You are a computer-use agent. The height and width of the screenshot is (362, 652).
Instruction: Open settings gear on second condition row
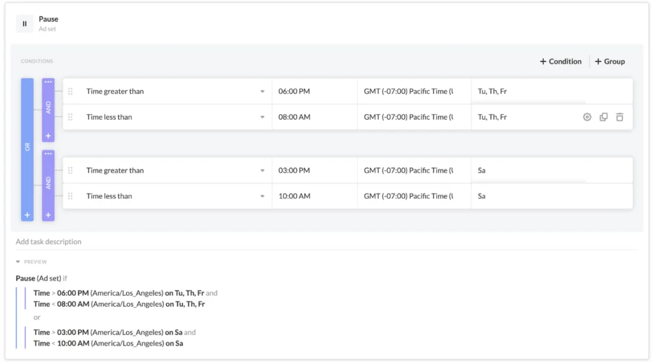click(587, 117)
